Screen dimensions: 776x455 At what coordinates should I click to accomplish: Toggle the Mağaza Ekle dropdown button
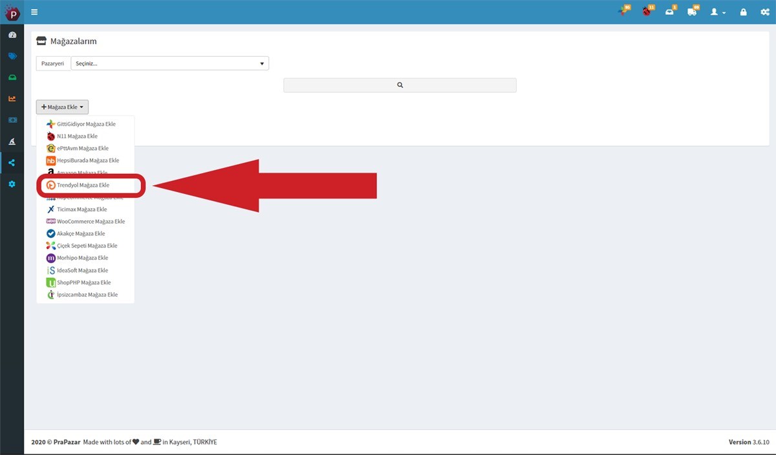click(62, 107)
